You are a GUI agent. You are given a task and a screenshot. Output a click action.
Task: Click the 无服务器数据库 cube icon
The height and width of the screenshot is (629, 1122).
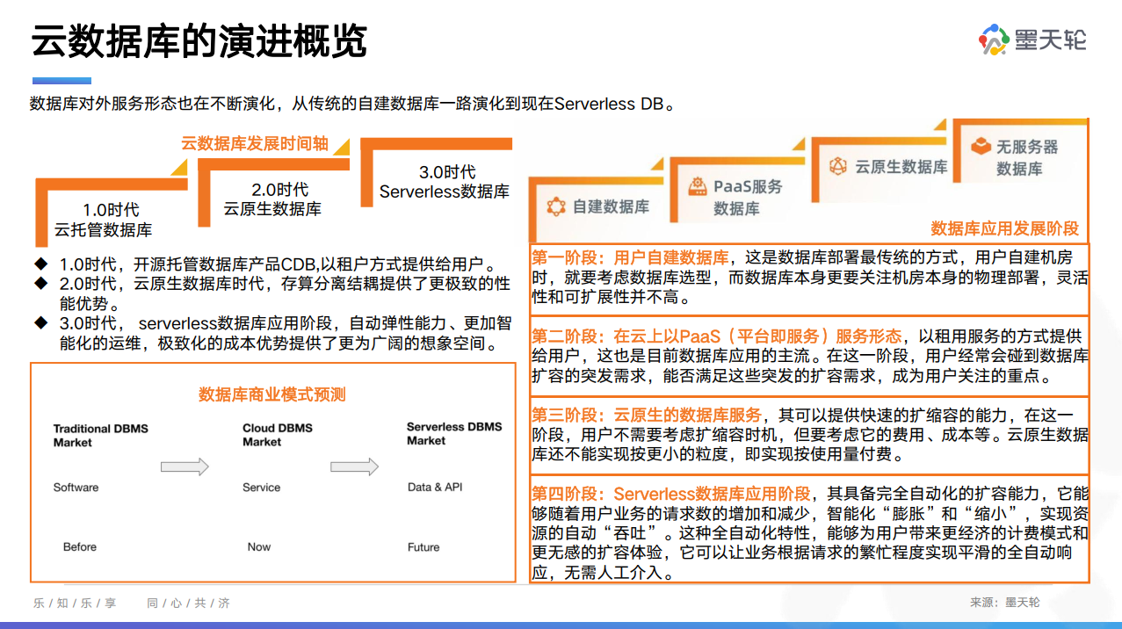[981, 147]
